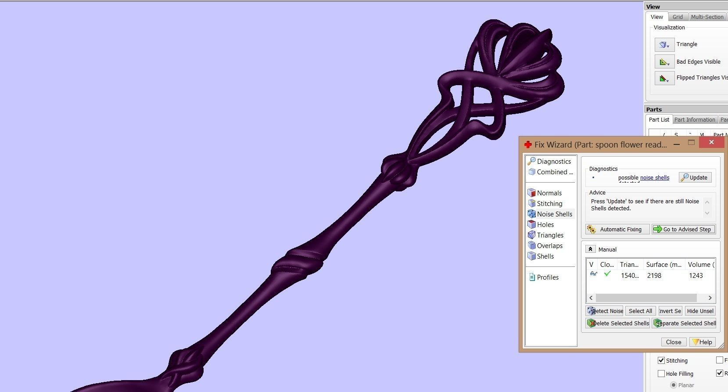Open the Shells fix step
Viewport: 728px width, 392px height.
tap(541, 256)
